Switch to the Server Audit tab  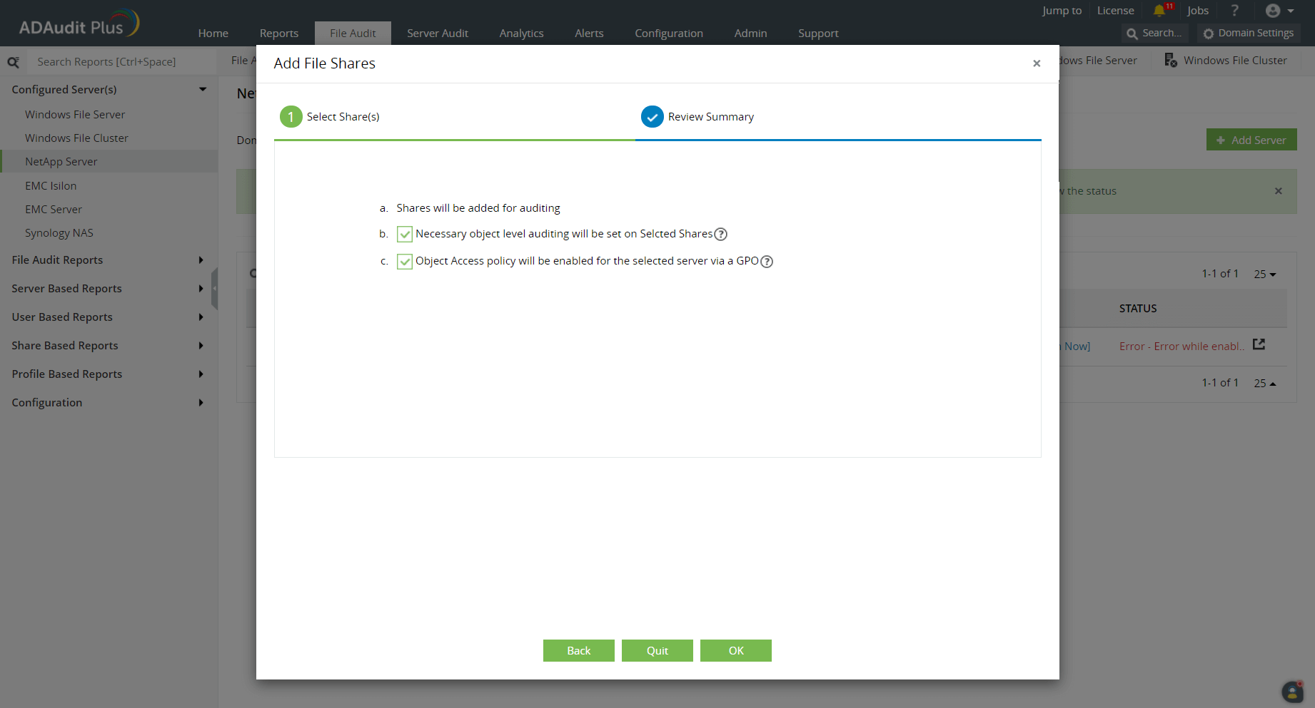click(x=438, y=34)
